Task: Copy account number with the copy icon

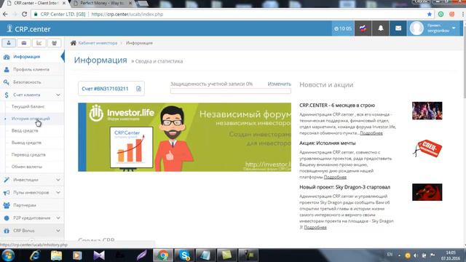Action: pyautogui.click(x=138, y=89)
